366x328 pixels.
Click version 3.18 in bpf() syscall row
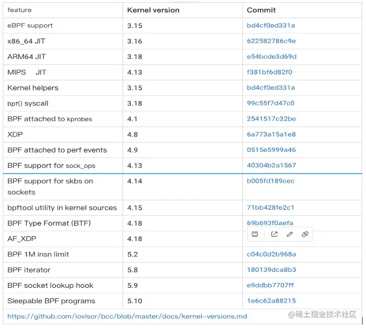135,103
